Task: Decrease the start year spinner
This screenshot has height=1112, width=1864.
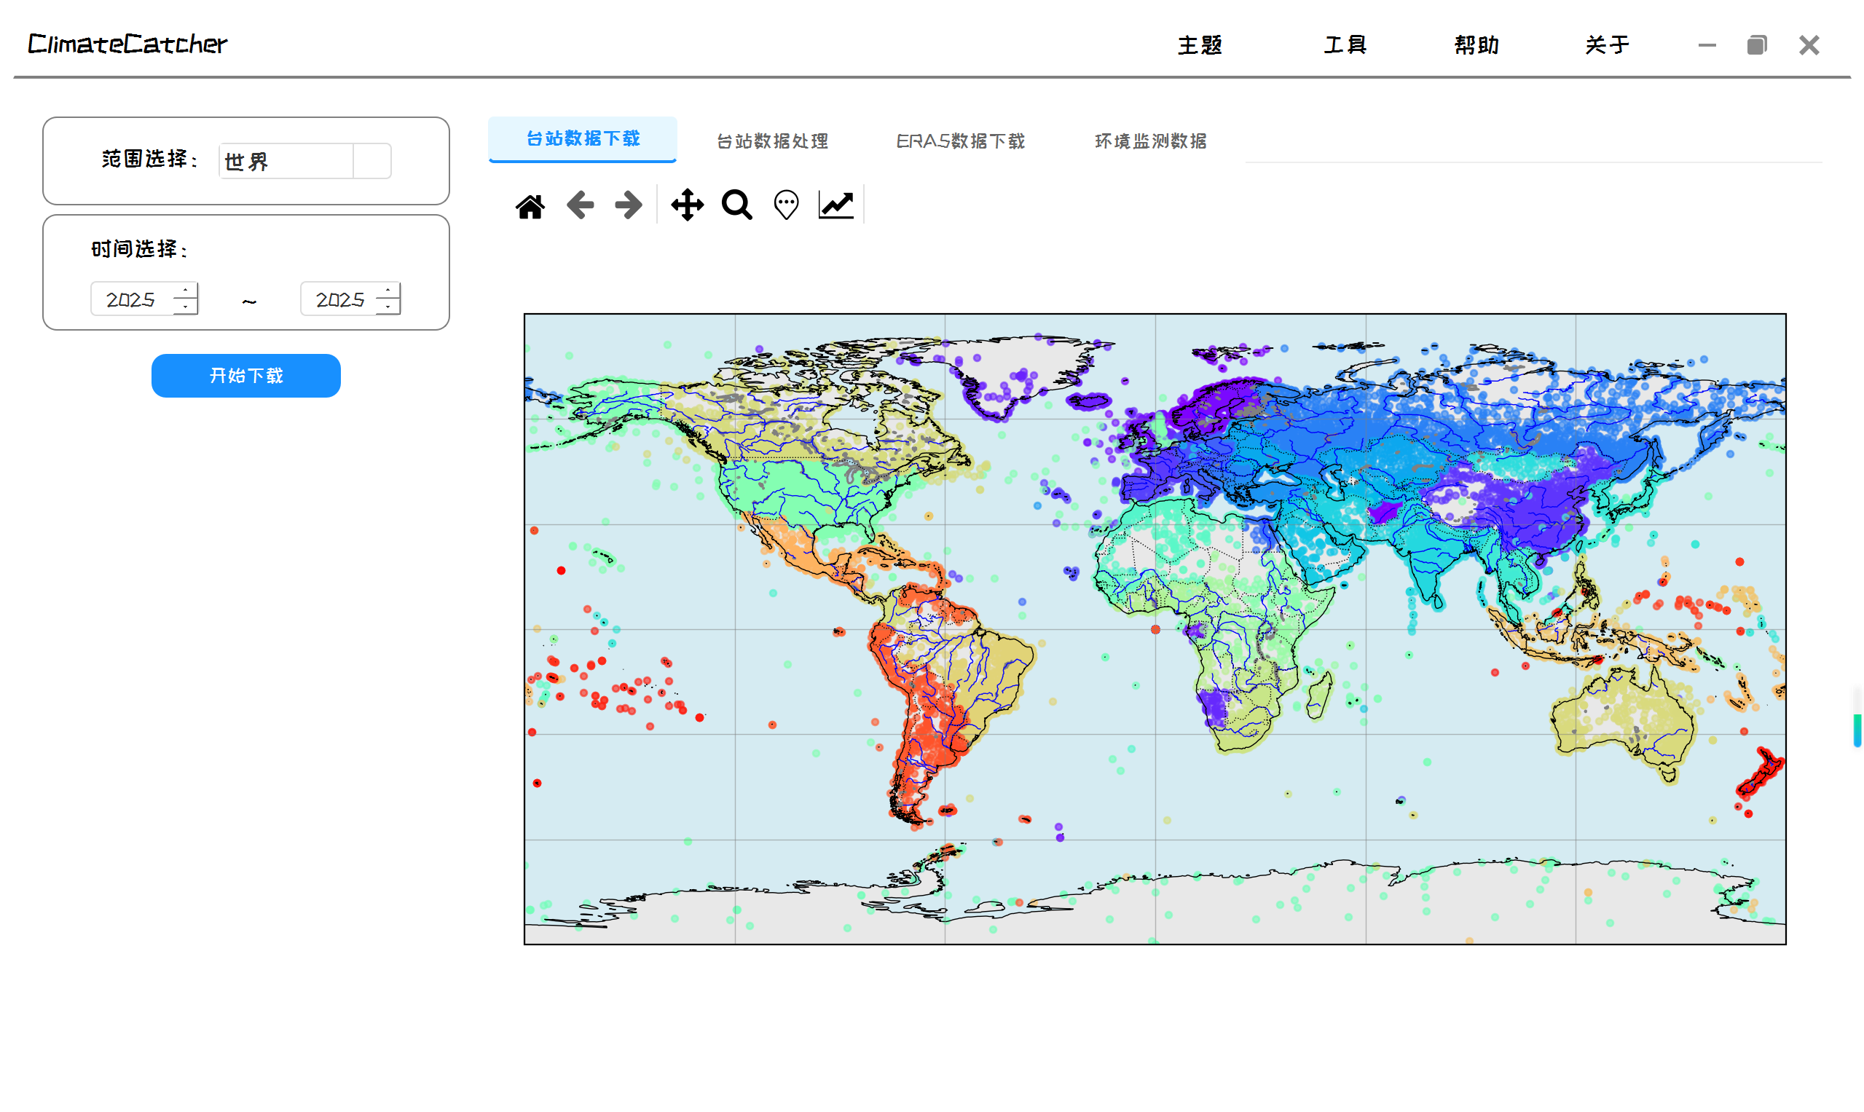Action: pyautogui.click(x=185, y=307)
